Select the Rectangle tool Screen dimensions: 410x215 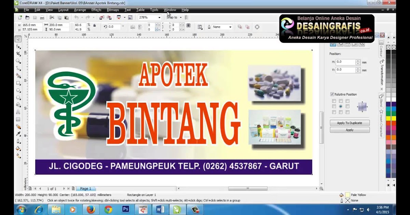(x=18, y=83)
